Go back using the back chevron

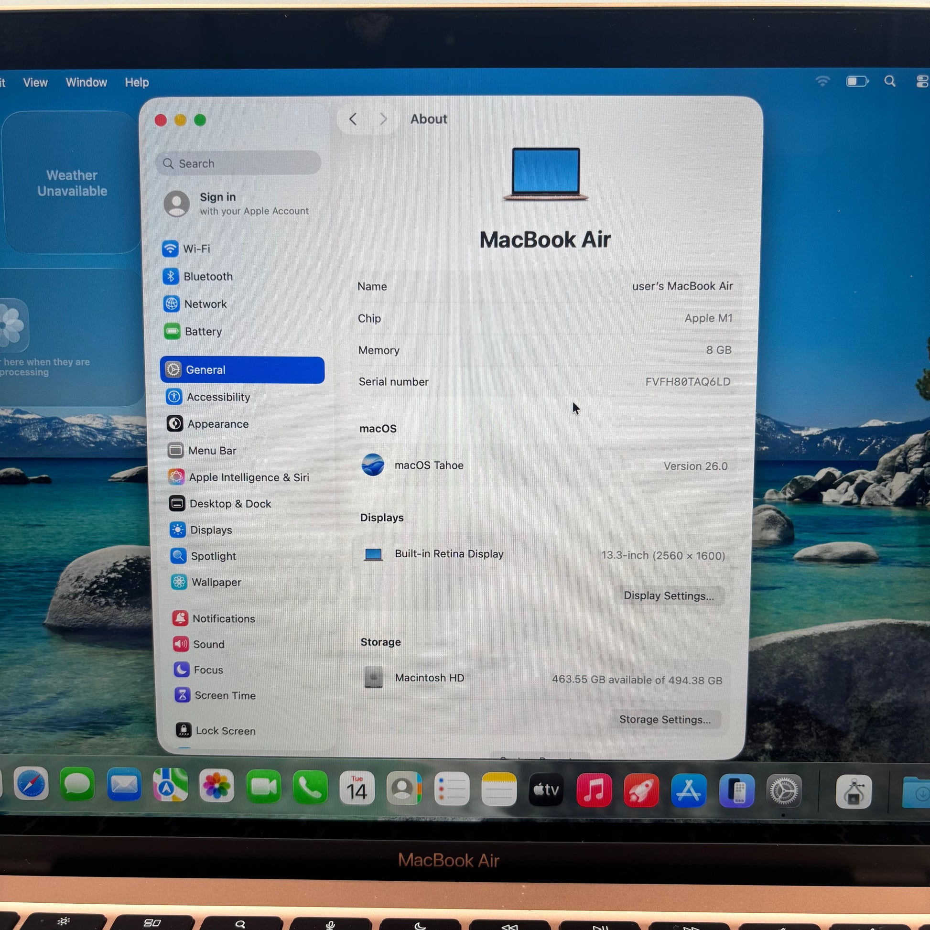353,119
